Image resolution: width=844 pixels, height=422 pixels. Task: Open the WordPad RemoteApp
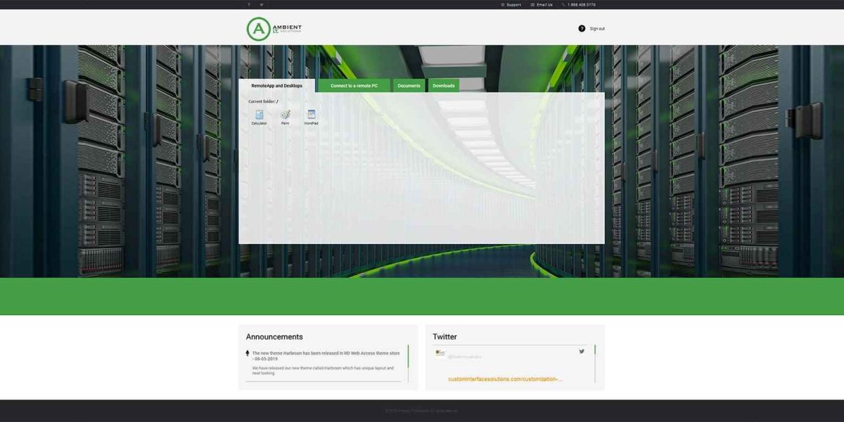click(310, 115)
